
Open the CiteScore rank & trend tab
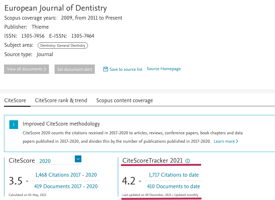point(61,100)
